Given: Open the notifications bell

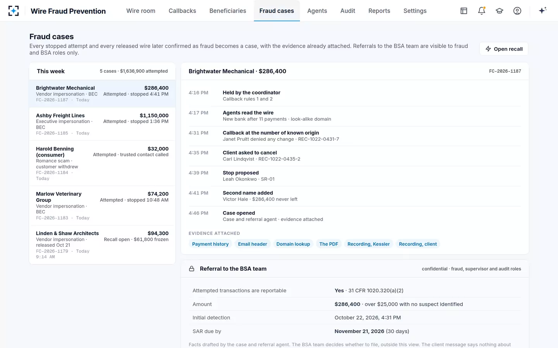Looking at the screenshot, I should (x=482, y=11).
